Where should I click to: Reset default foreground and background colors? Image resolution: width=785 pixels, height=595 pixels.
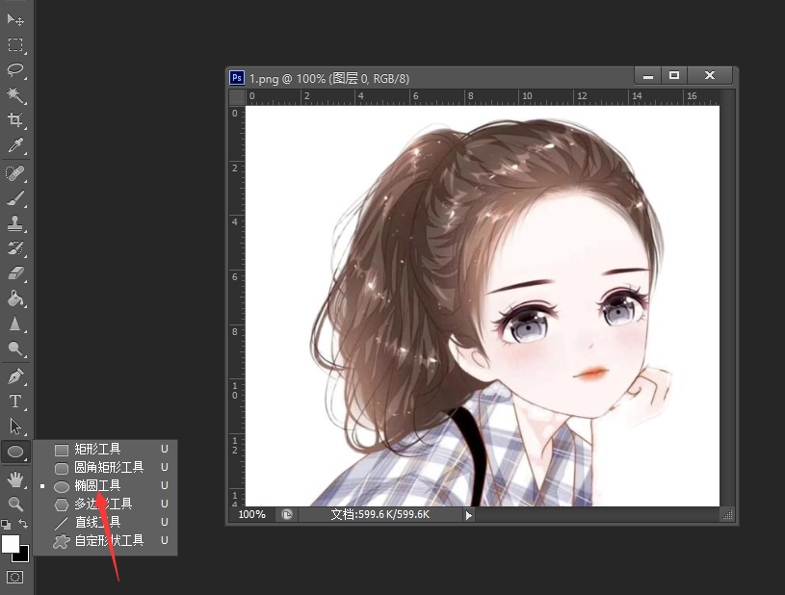coord(6,524)
